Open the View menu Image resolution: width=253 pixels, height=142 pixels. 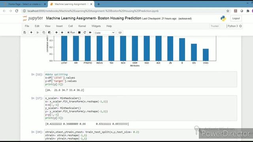(x=47, y=26)
